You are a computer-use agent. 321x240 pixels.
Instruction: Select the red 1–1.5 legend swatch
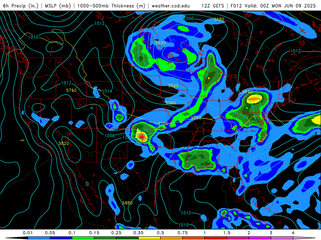pos(216,238)
